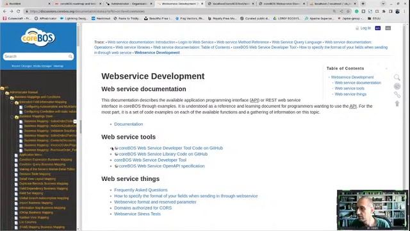Open Login to Web Service in trace breadcrumb

tap(195, 42)
